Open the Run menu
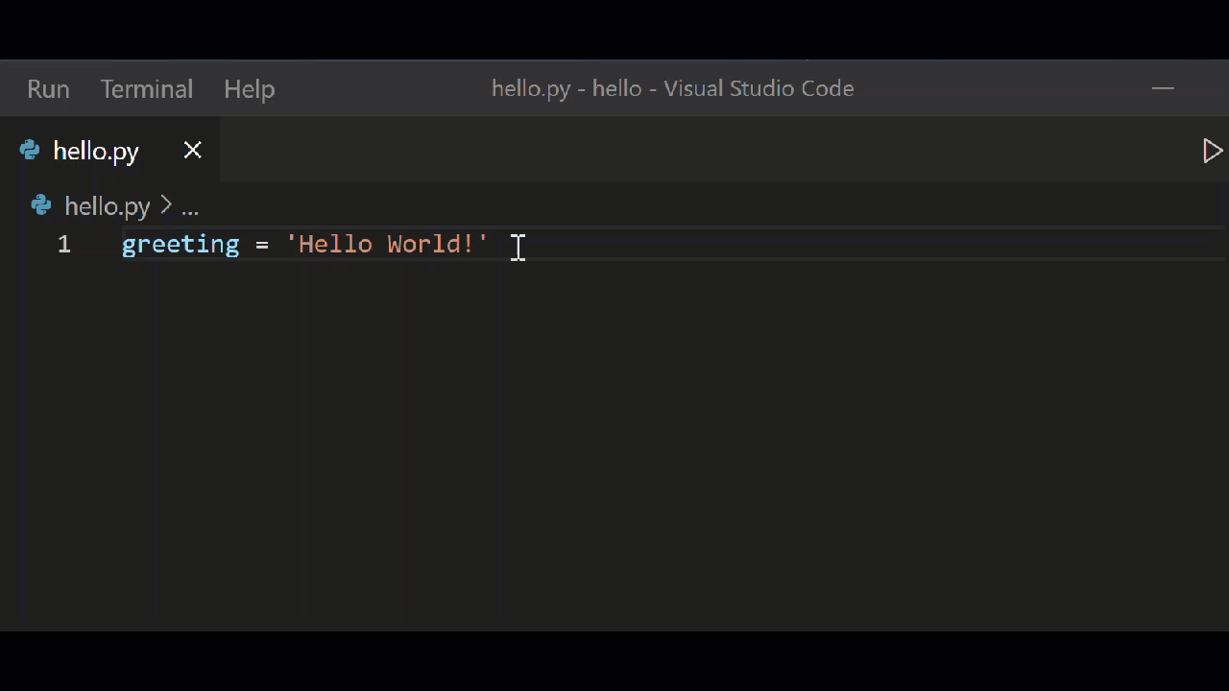 [x=48, y=88]
